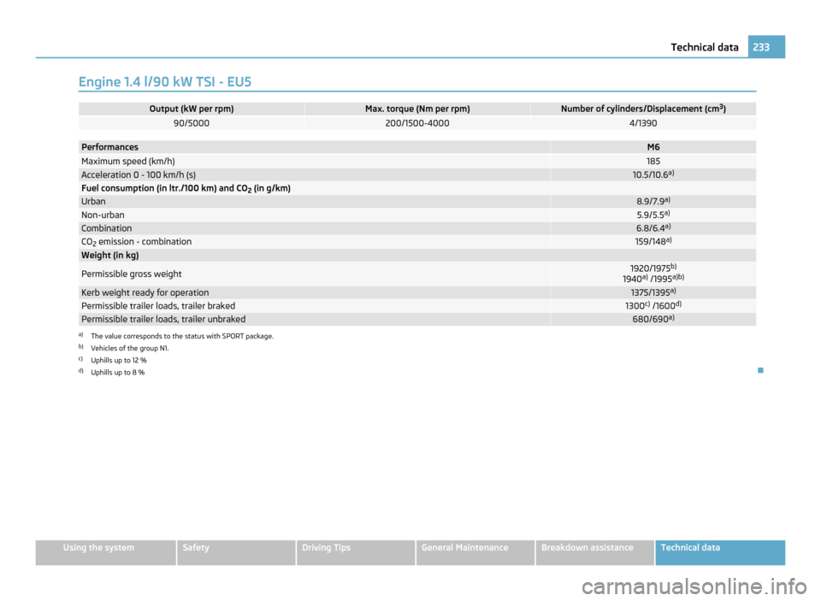Viewport: 821px width, 601px height.
Task: Open the Using the system tab
Action: coord(105,548)
